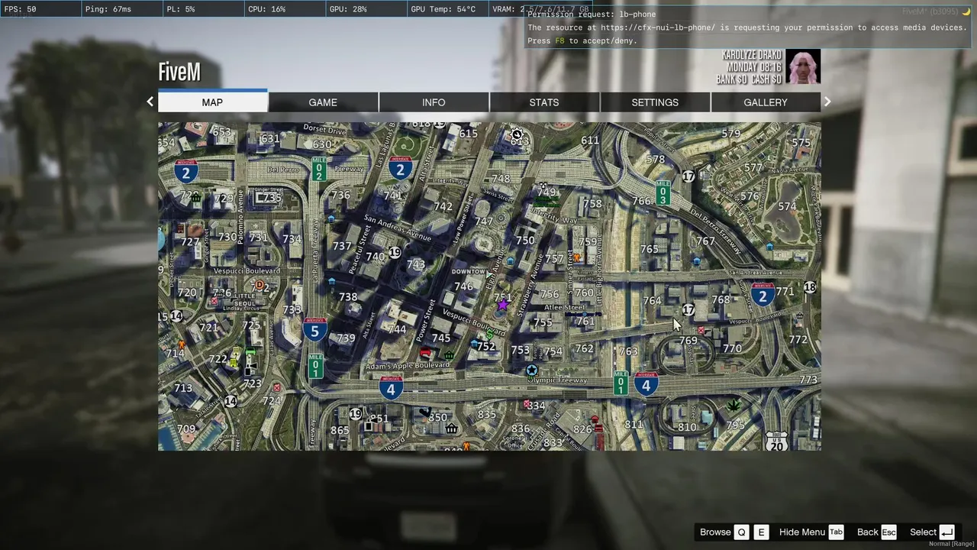
Task: Click the FPS counter in the overlay
Action: point(20,9)
